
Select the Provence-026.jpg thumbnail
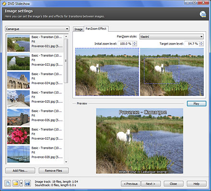pos(18,117)
